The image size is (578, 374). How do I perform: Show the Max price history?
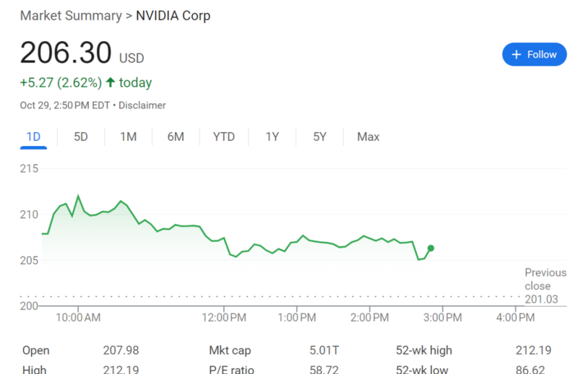click(368, 137)
